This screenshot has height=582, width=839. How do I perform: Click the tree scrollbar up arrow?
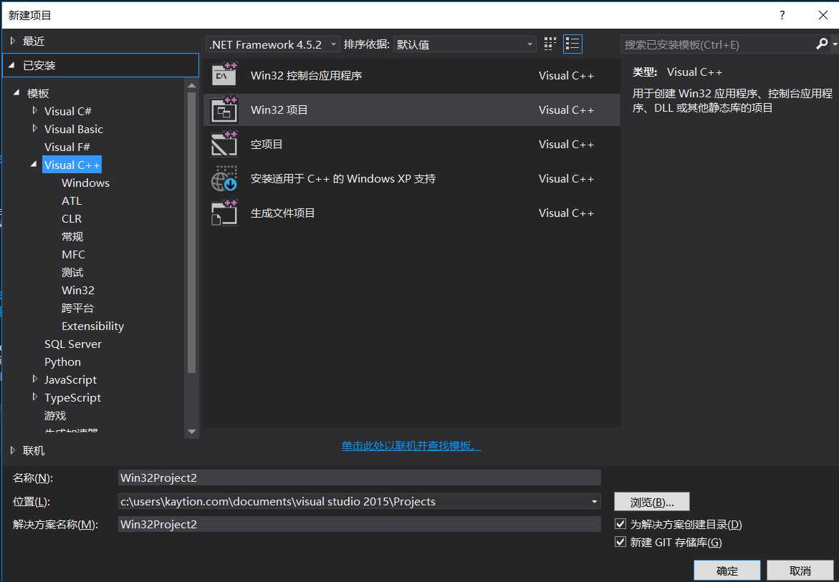191,84
